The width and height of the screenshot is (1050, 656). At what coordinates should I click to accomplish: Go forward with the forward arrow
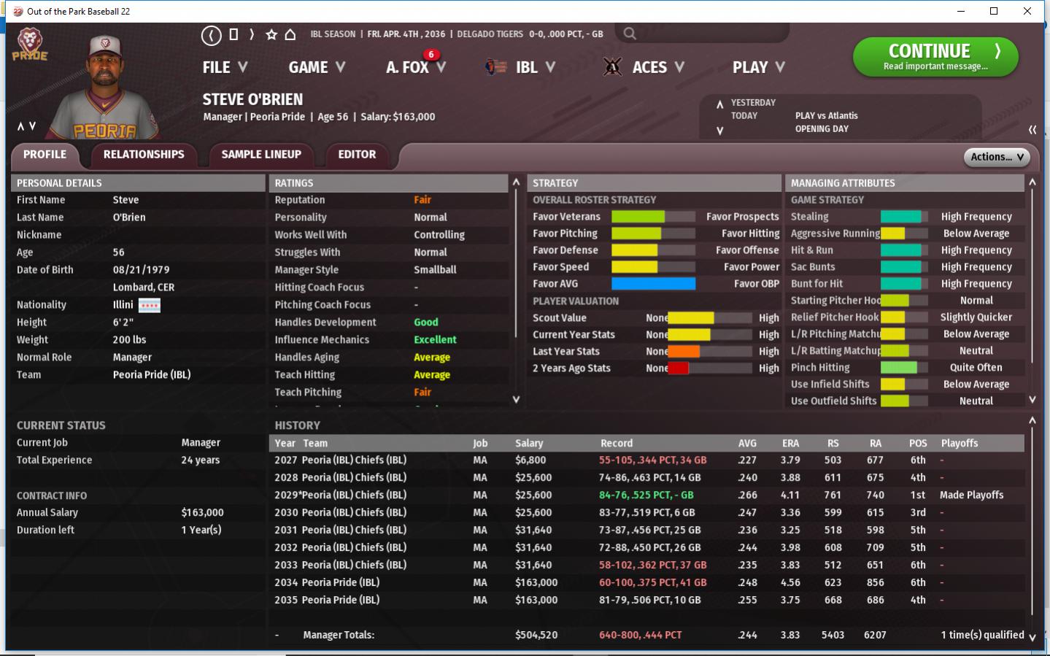[x=252, y=34]
